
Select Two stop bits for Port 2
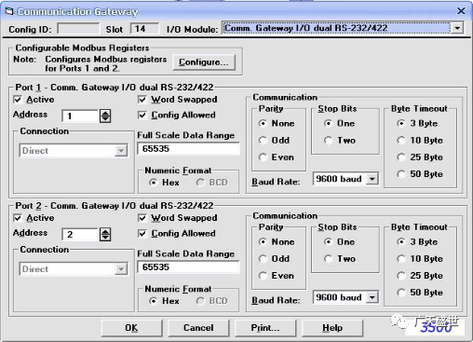click(329, 259)
